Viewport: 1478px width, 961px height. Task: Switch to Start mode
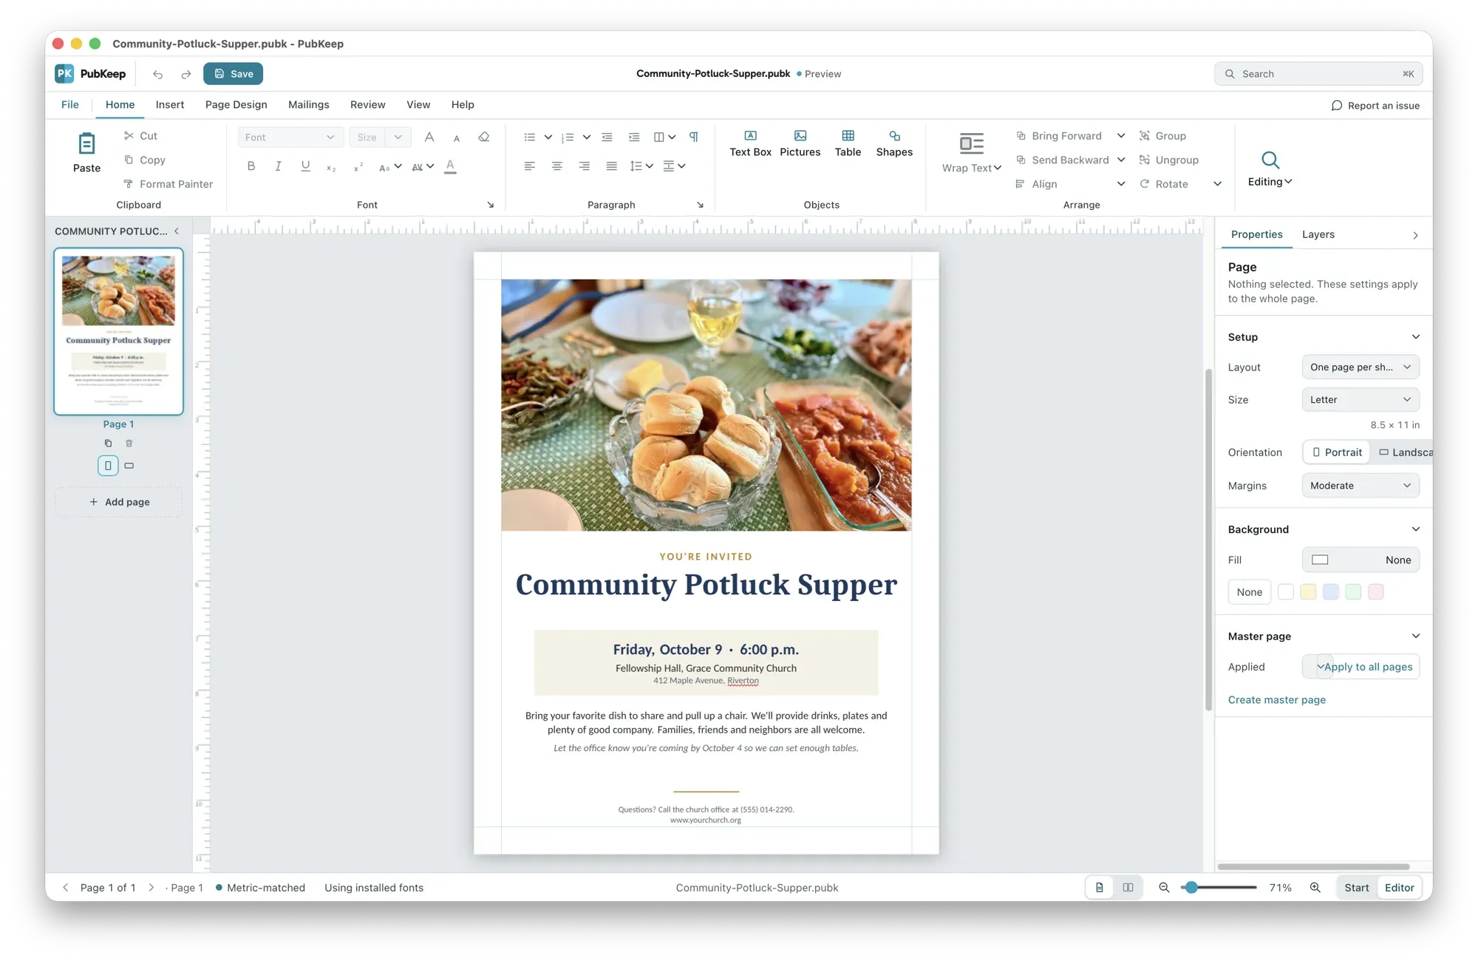coord(1356,888)
